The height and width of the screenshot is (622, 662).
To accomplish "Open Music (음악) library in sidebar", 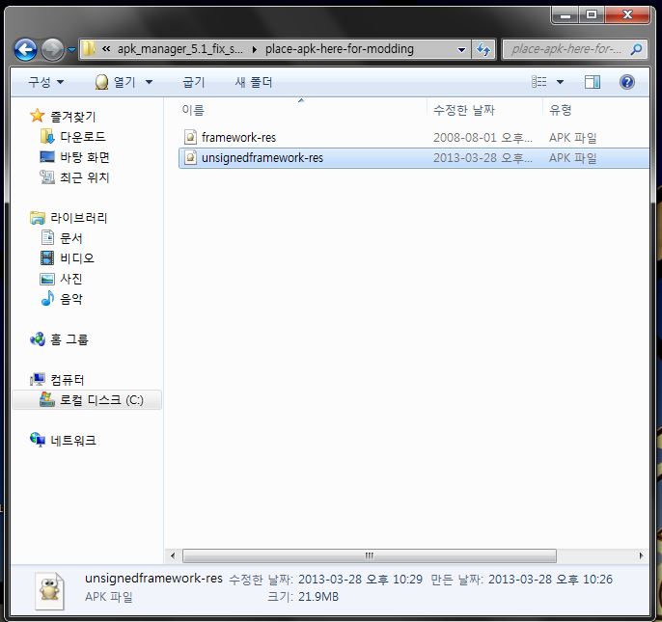I will (x=71, y=299).
